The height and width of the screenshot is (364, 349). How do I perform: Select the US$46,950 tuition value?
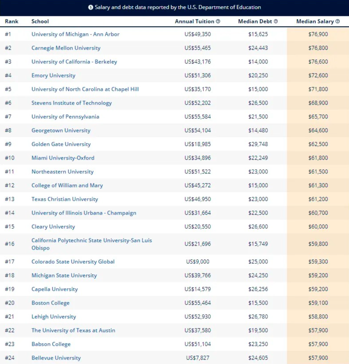(198, 199)
